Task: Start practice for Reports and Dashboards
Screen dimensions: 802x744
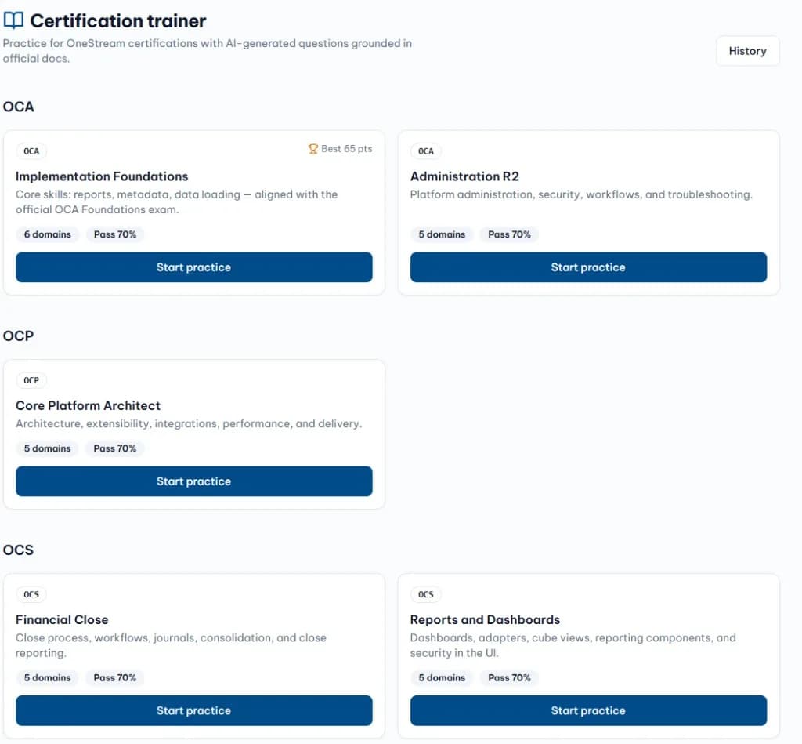Action: 588,711
